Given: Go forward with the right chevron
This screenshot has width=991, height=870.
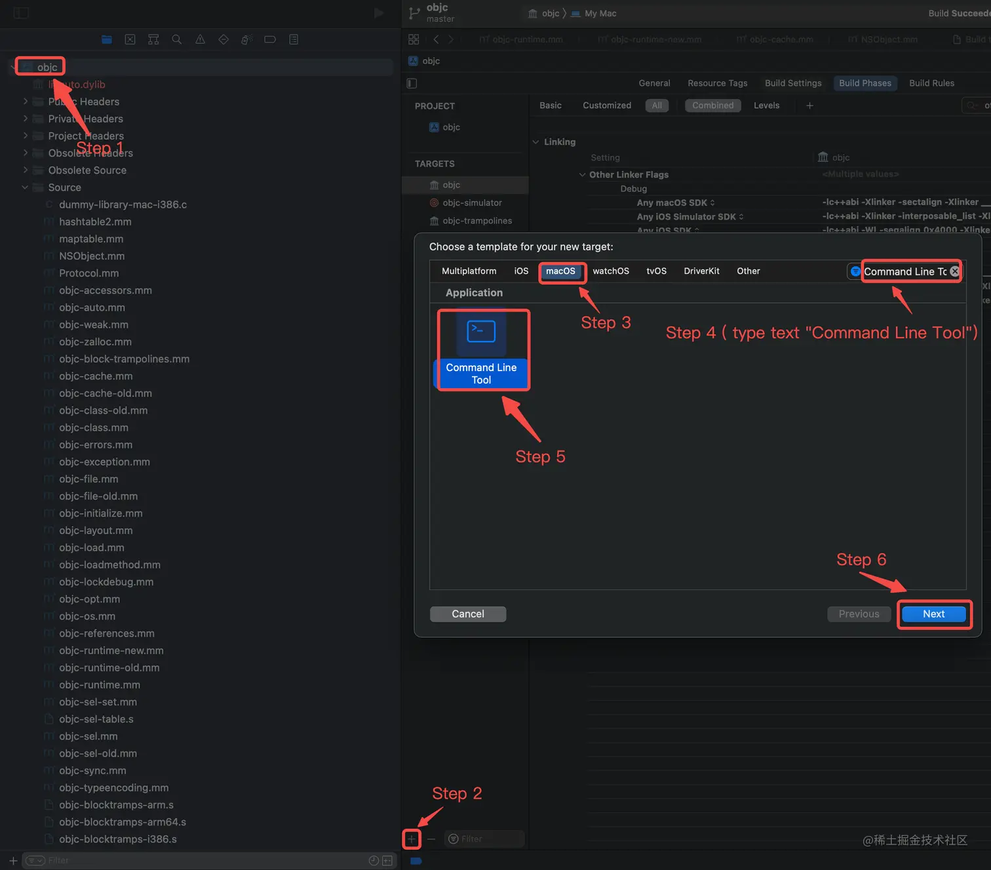Looking at the screenshot, I should (x=451, y=39).
